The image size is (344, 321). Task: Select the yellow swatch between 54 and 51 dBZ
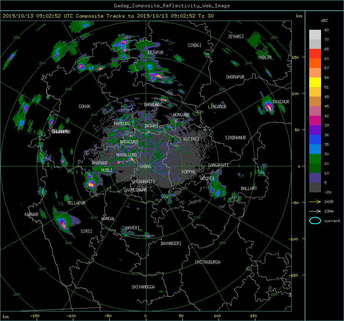[x=315, y=82]
